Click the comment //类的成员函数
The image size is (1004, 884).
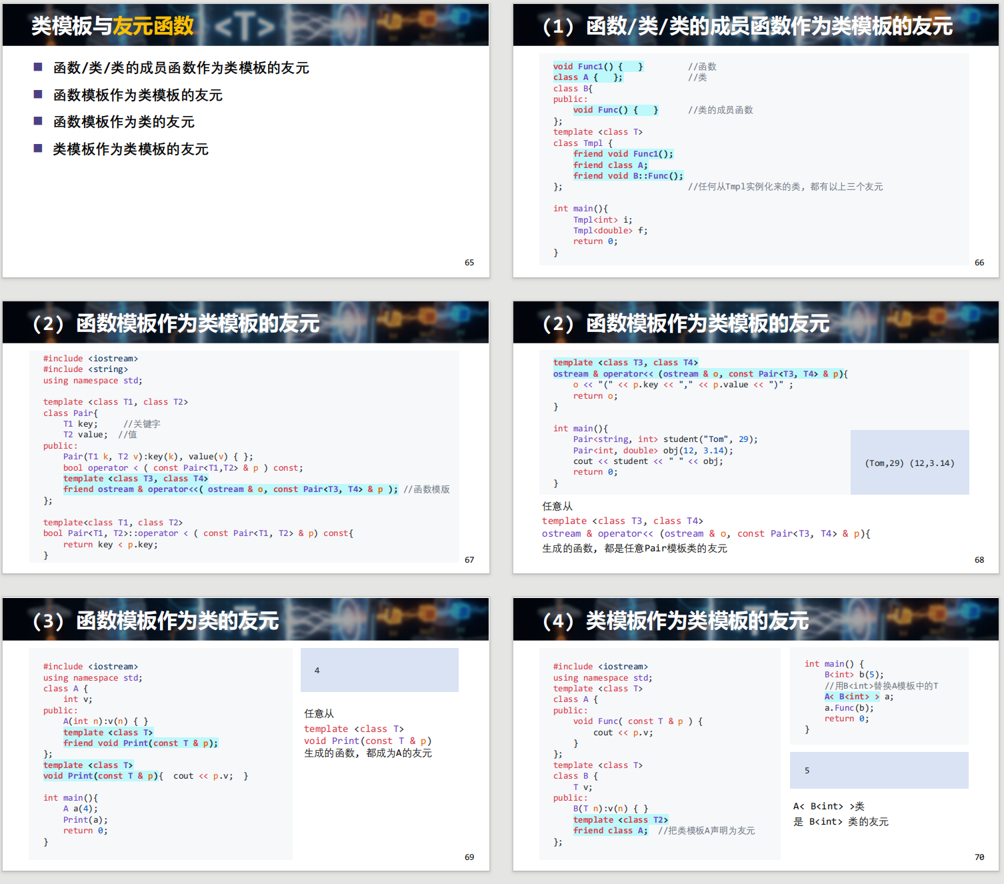click(721, 110)
